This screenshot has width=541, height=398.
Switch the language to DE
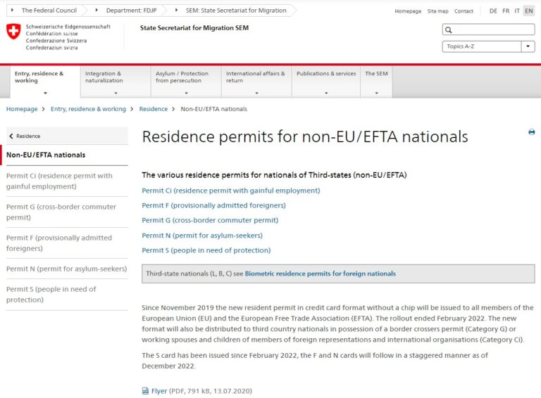tap(493, 11)
